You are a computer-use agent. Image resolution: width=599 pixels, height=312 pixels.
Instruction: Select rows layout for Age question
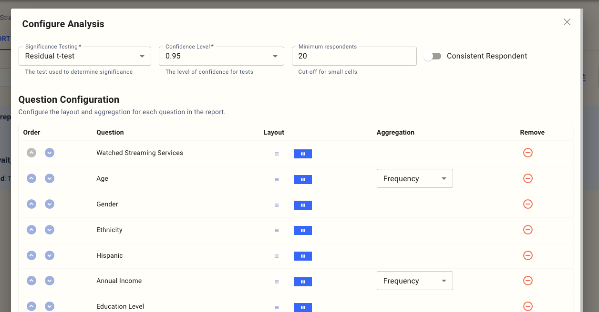pyautogui.click(x=277, y=179)
